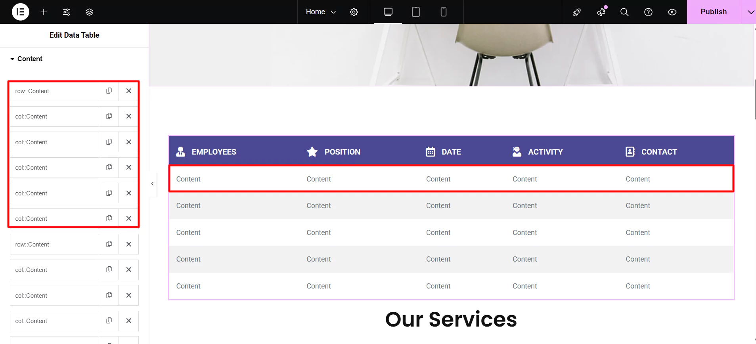Image resolution: width=756 pixels, height=344 pixels.
Task: Click the Our Services heading
Action: click(451, 319)
